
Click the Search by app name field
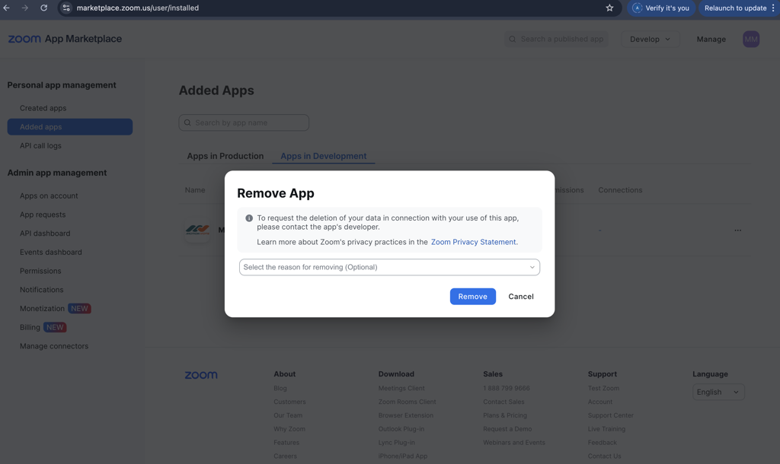pyautogui.click(x=244, y=122)
